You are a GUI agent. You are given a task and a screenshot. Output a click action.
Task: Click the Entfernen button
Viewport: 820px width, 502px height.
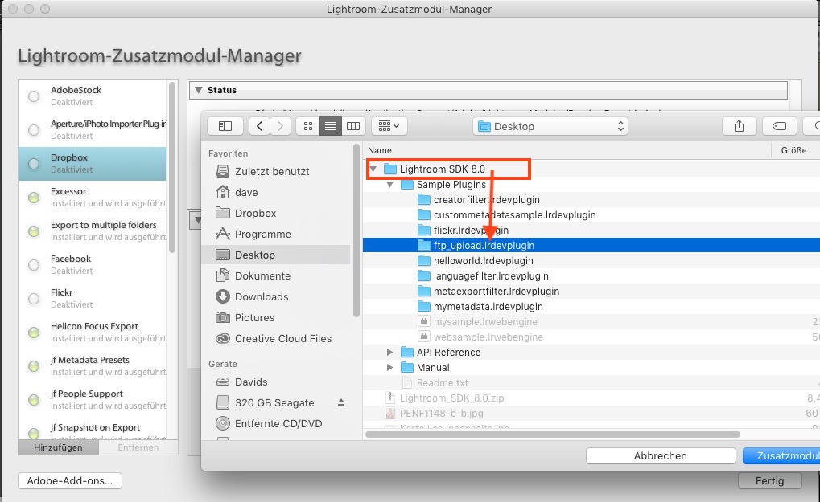click(x=138, y=447)
